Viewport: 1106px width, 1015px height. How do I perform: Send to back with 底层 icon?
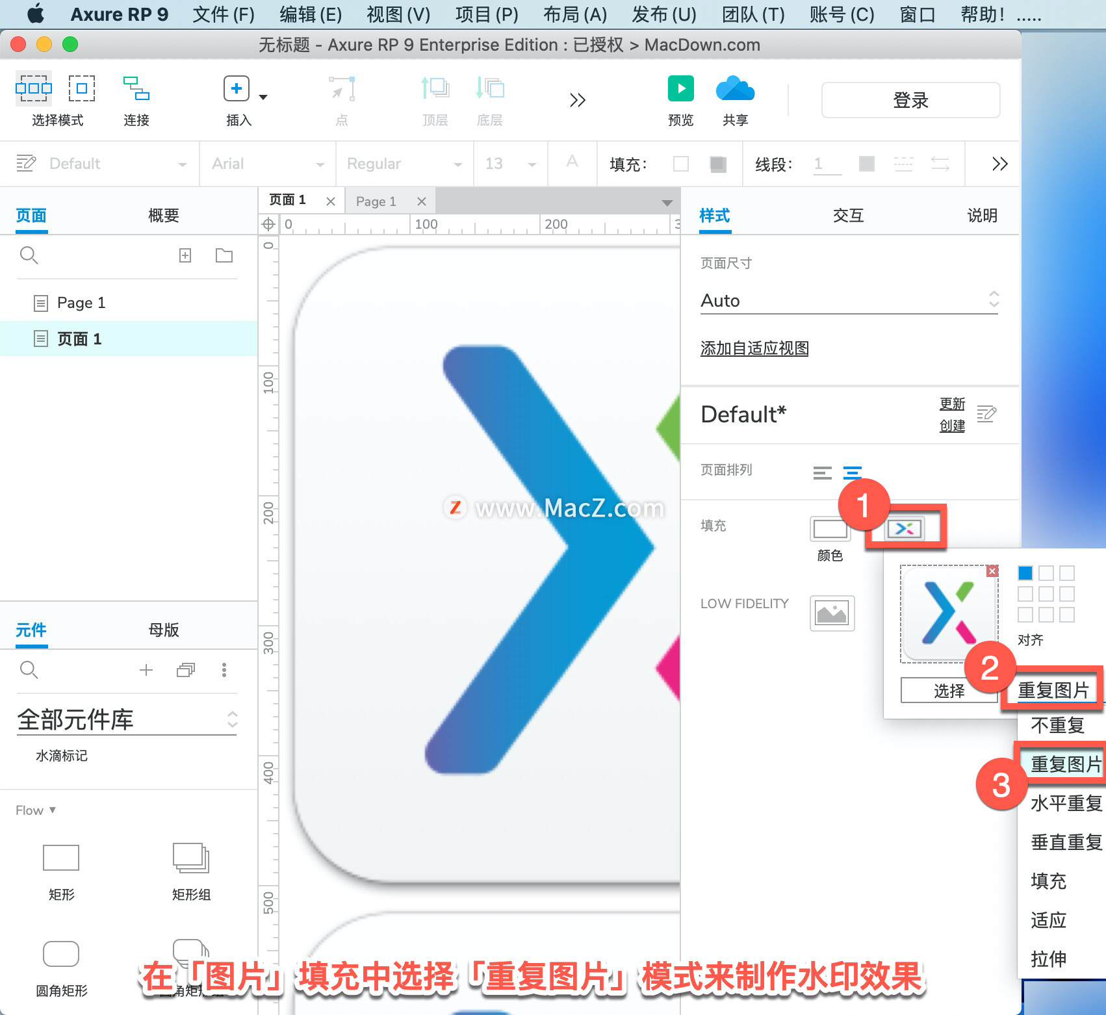489,88
